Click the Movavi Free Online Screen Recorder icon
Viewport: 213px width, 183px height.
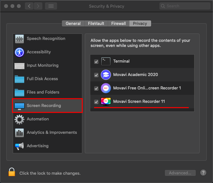tap(106, 88)
